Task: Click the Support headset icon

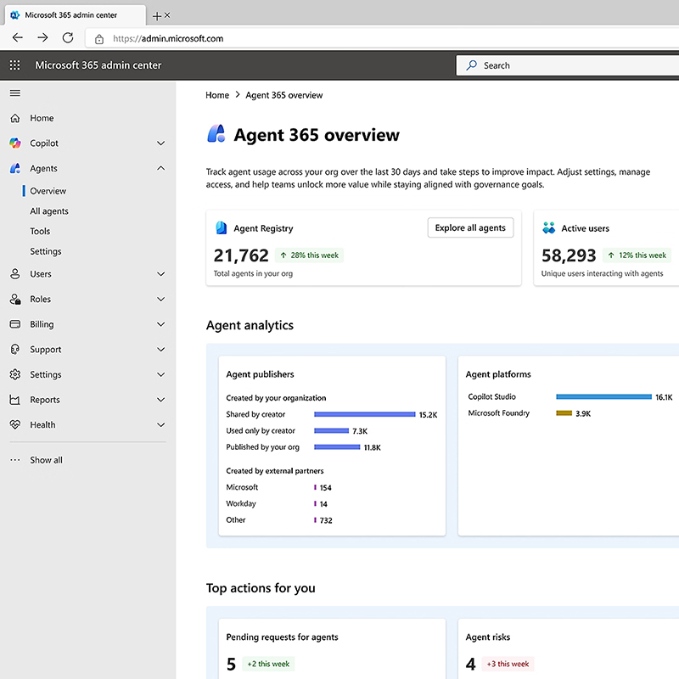Action: (15, 349)
